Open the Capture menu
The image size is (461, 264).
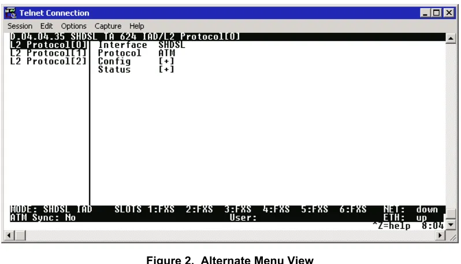[108, 26]
